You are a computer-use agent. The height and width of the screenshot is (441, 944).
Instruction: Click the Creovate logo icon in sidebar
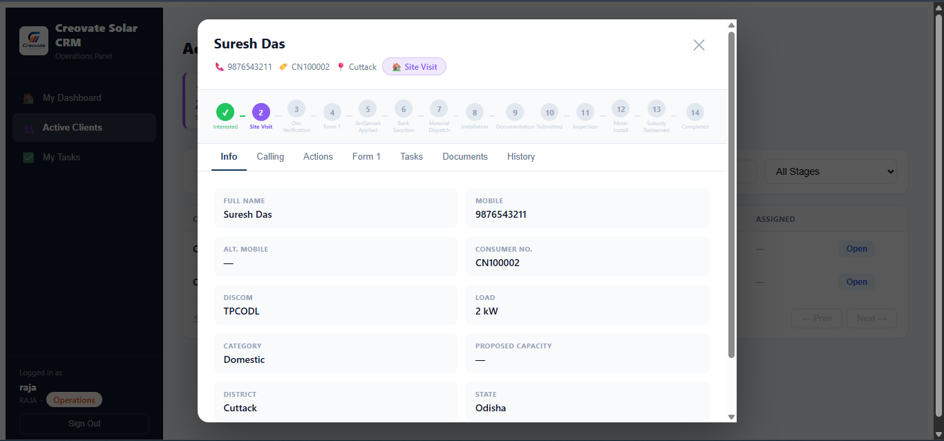point(34,41)
